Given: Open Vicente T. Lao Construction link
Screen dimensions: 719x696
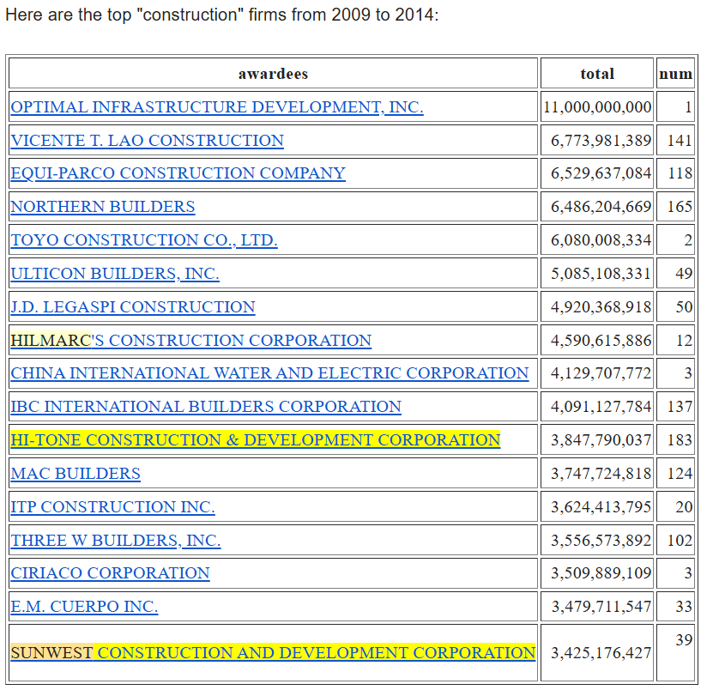Looking at the screenshot, I should point(148,141).
